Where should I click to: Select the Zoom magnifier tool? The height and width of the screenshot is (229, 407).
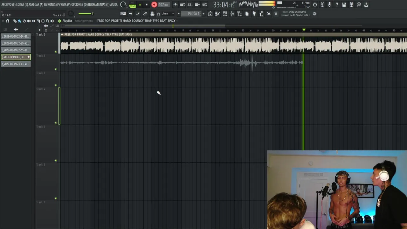tap(47, 21)
